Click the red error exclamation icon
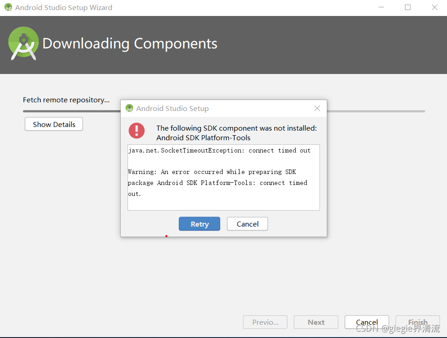The width and height of the screenshot is (447, 338). [x=137, y=131]
